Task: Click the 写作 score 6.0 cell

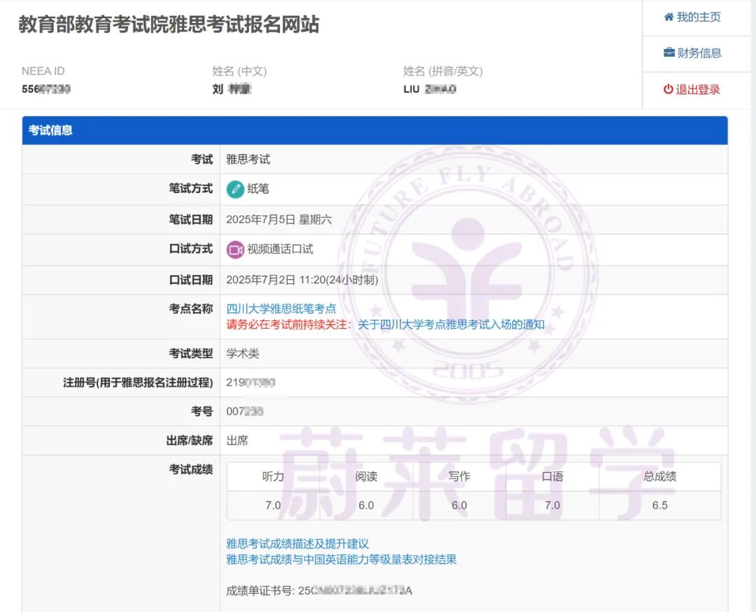Action: pyautogui.click(x=459, y=506)
